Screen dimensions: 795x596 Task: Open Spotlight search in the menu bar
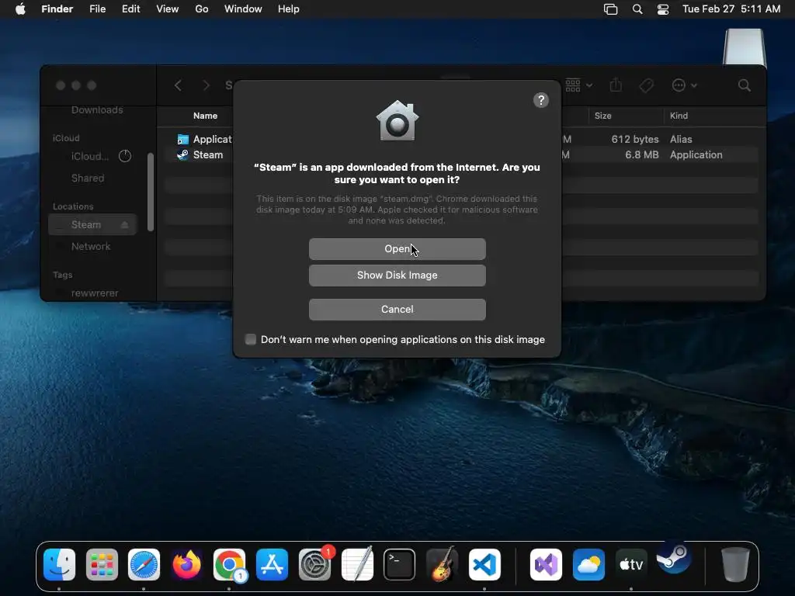point(637,9)
